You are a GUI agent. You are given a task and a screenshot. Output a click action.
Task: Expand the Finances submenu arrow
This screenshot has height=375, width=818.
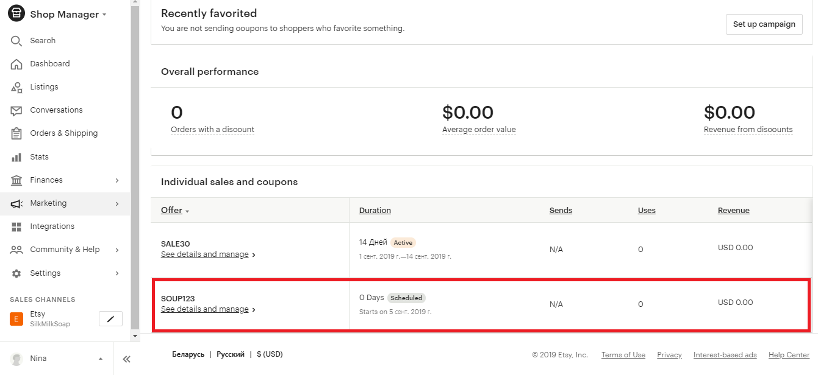tap(117, 180)
